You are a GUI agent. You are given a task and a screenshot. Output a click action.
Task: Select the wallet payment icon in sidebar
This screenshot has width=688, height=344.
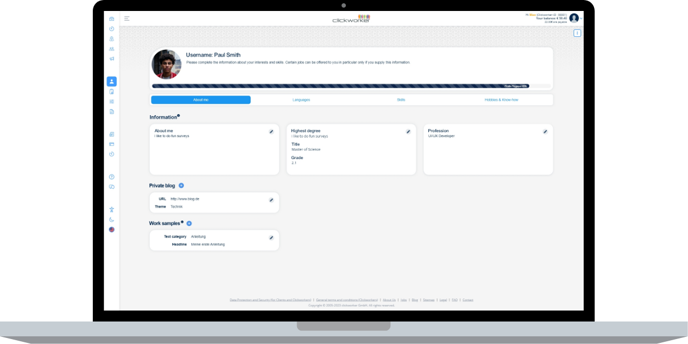click(x=111, y=144)
